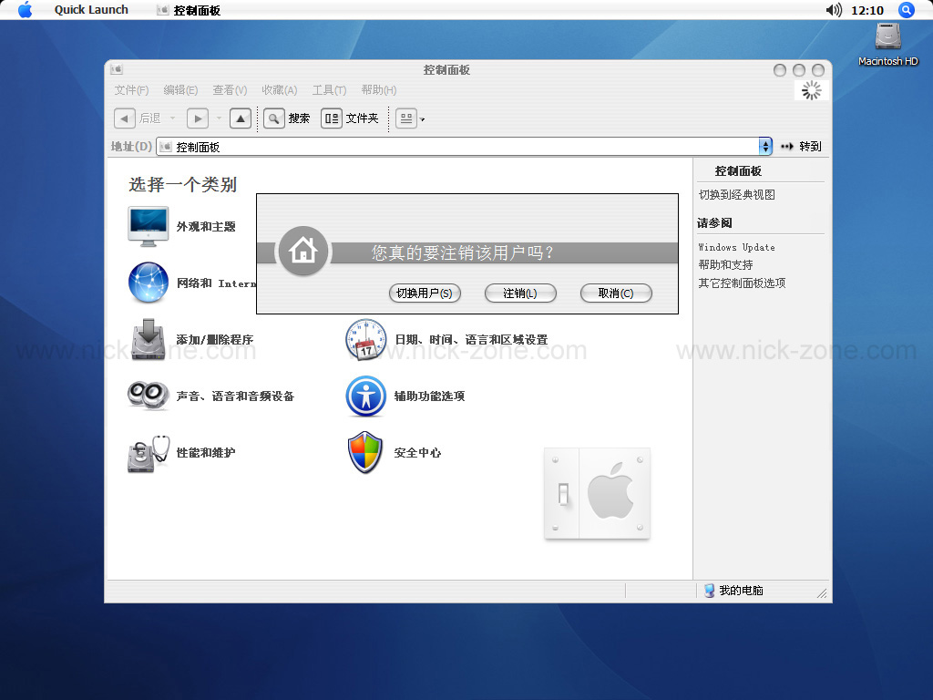
Task: Open 外观和主题 category text
Action: [x=206, y=227]
